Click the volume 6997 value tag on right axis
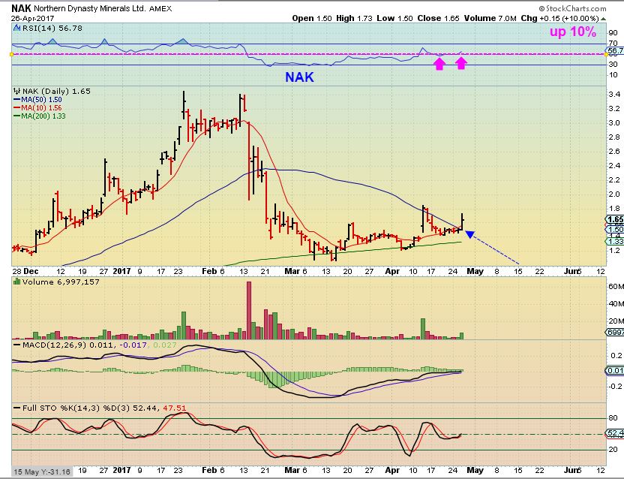The width and height of the screenshot is (624, 479). click(x=615, y=332)
